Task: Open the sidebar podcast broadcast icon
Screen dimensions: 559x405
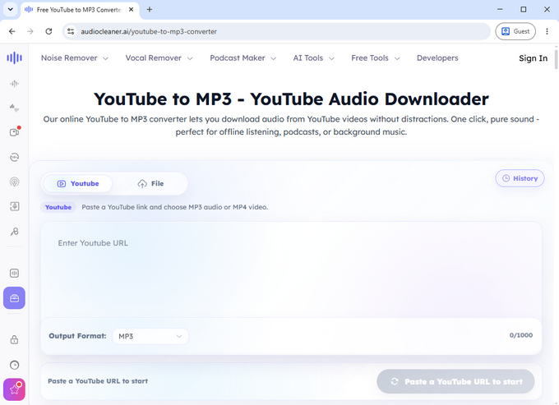Action: [14, 182]
